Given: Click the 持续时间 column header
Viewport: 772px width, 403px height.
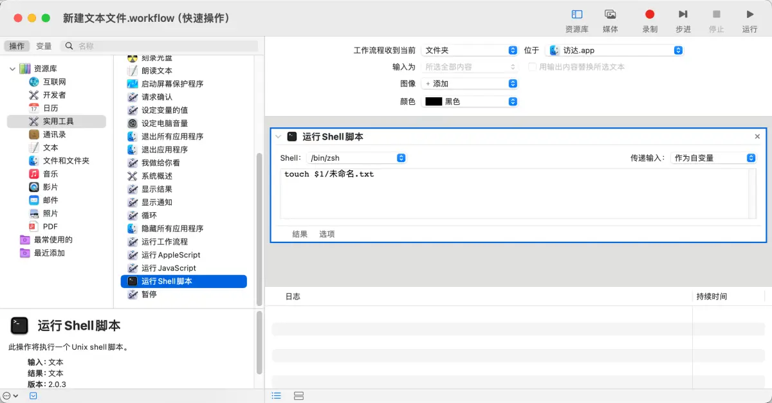Looking at the screenshot, I should point(712,296).
